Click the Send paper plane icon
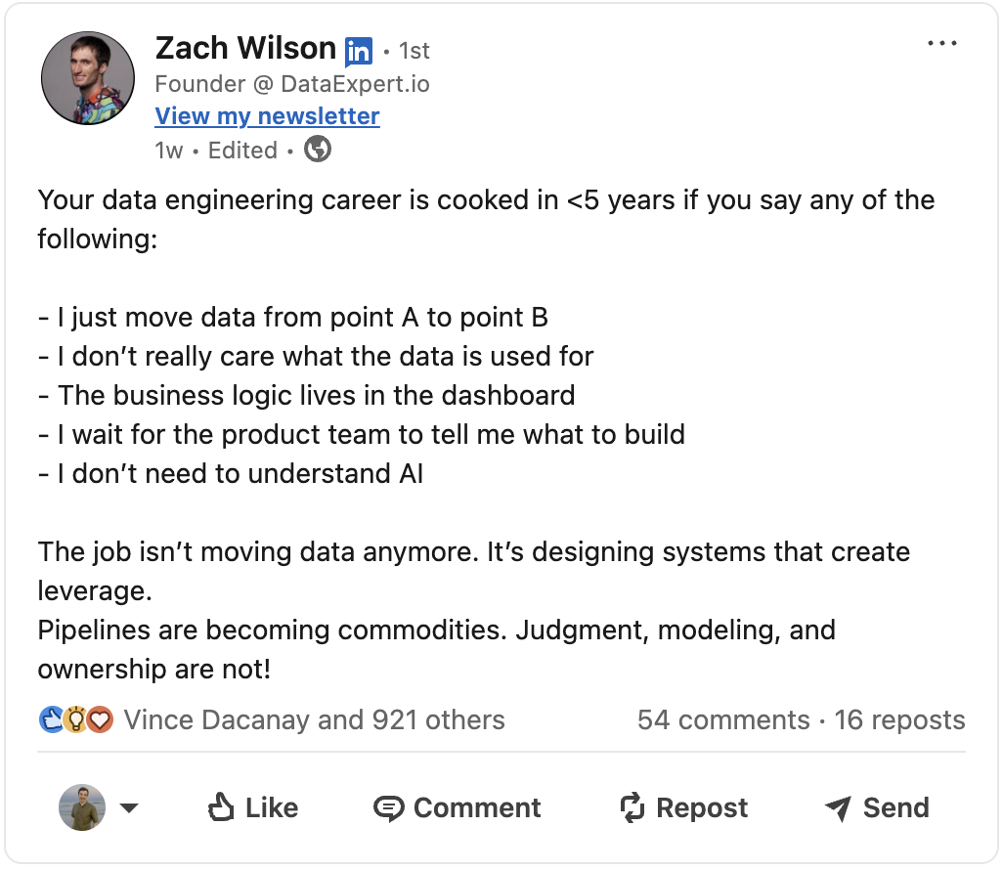 coord(838,807)
